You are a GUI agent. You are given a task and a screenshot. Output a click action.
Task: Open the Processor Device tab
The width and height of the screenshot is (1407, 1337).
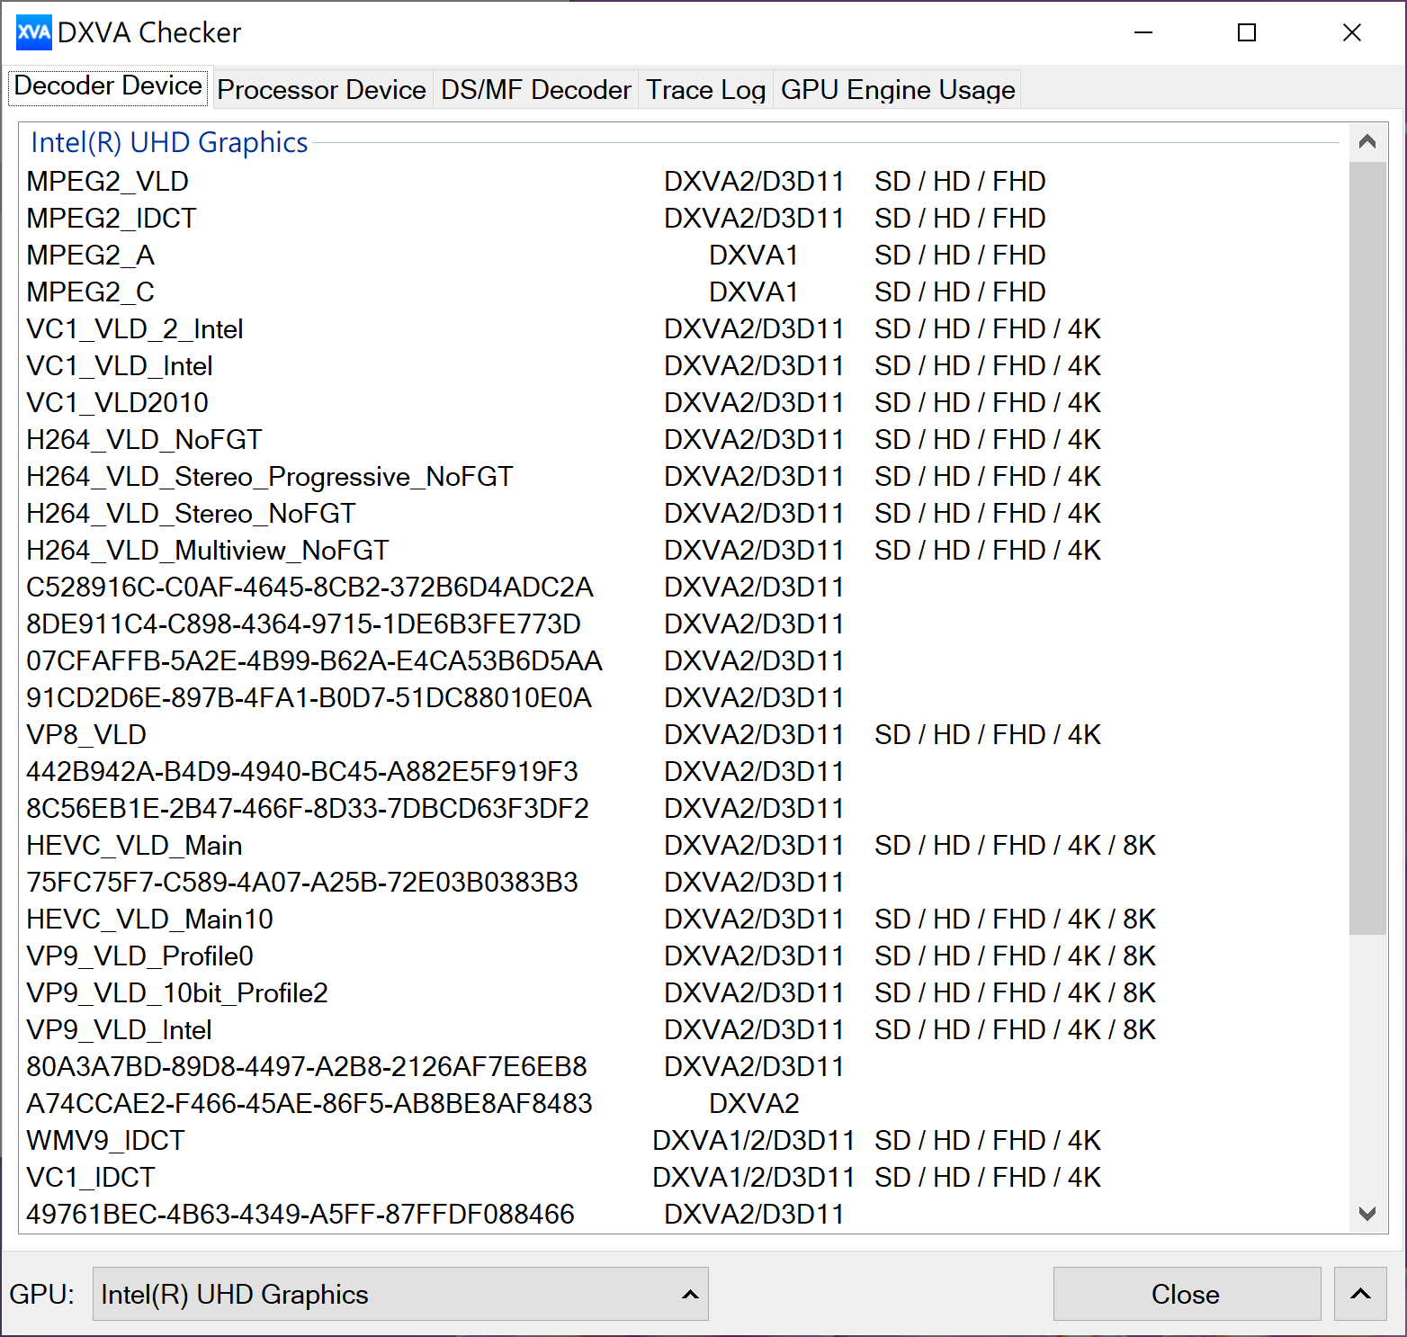(322, 90)
